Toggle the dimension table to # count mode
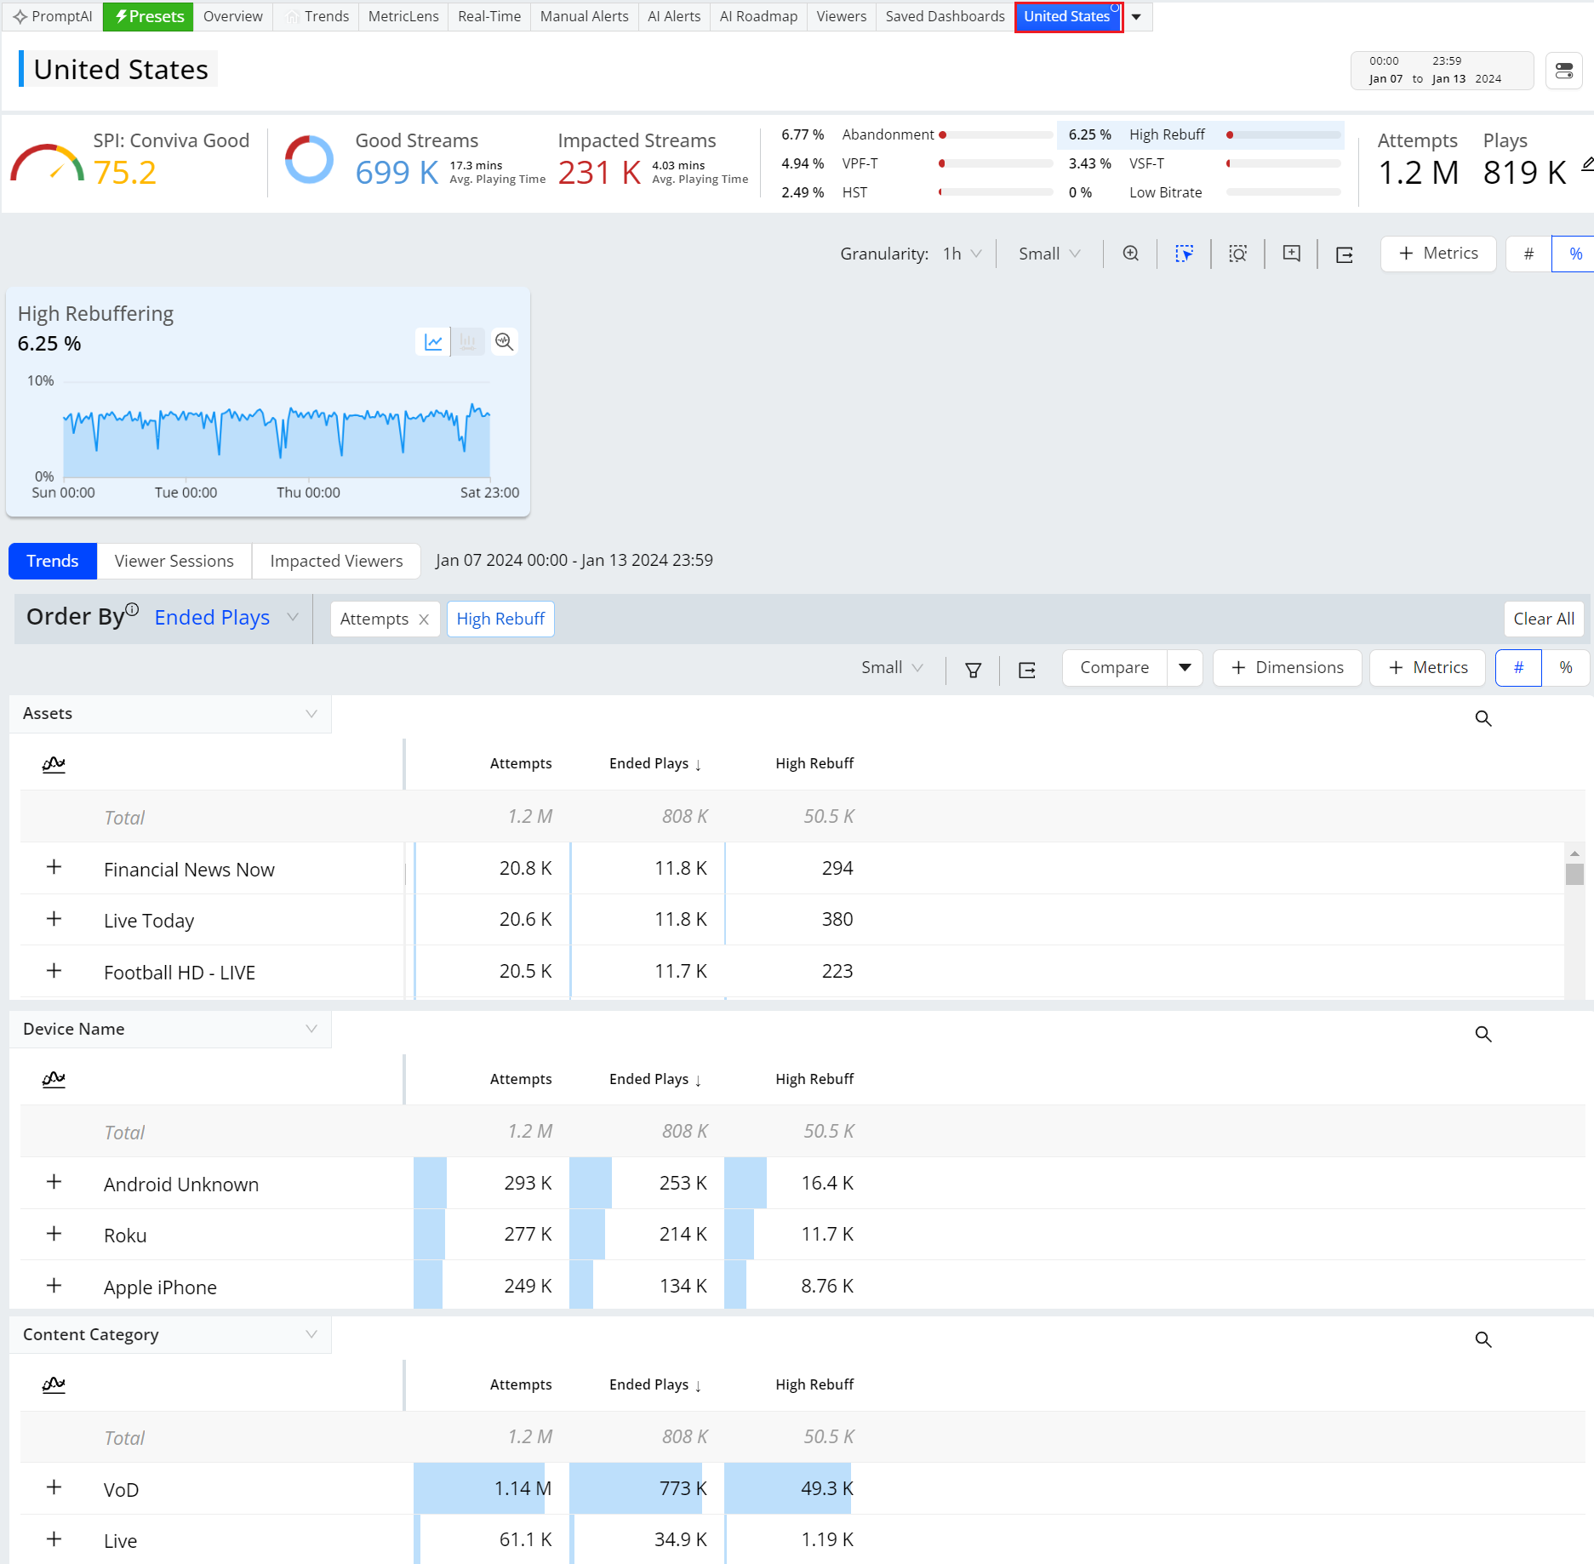The width and height of the screenshot is (1594, 1564). 1518,668
